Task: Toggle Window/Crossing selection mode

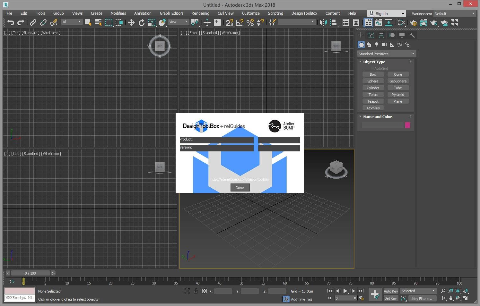Action: coord(119,22)
